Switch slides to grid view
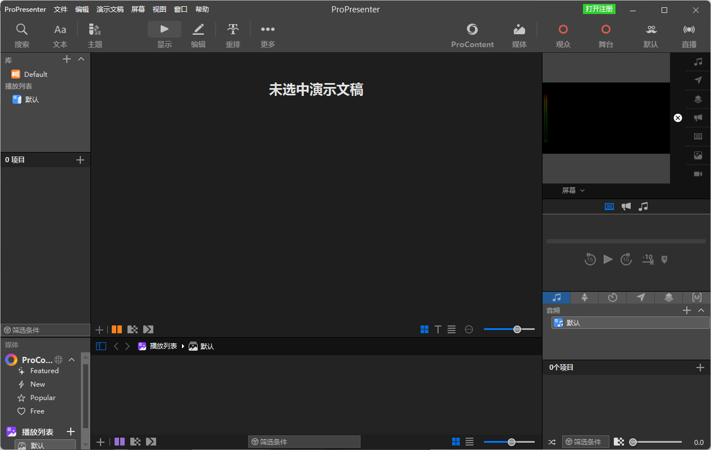711x450 pixels. pos(425,329)
